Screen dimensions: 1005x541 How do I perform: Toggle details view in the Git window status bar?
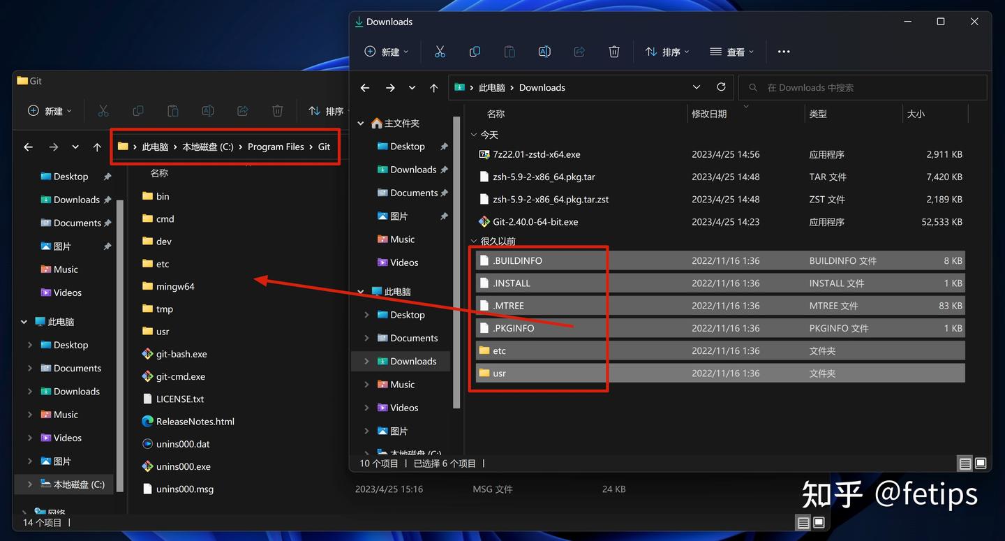pos(803,522)
